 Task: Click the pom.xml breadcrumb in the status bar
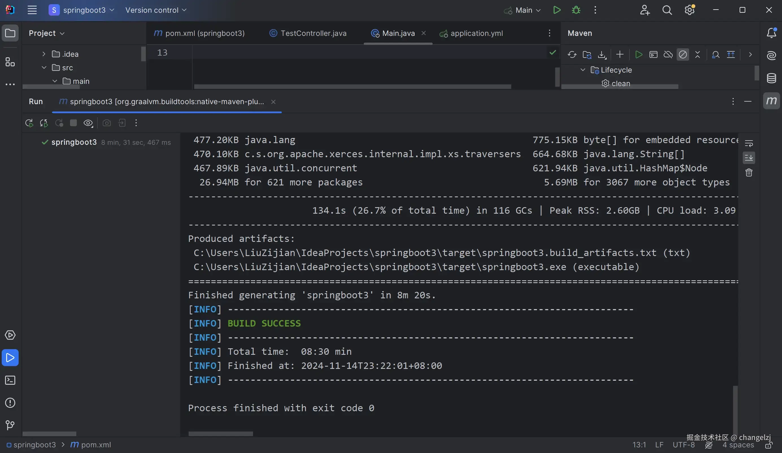95,445
